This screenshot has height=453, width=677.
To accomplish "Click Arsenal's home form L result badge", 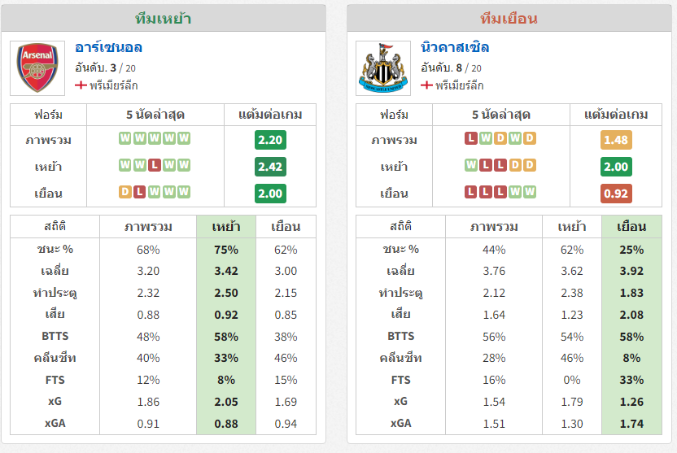I will pyautogui.click(x=155, y=165).
